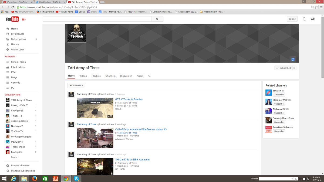Click the My Channel icon in sidebar
This screenshot has height=182, width=324.
[8, 34]
